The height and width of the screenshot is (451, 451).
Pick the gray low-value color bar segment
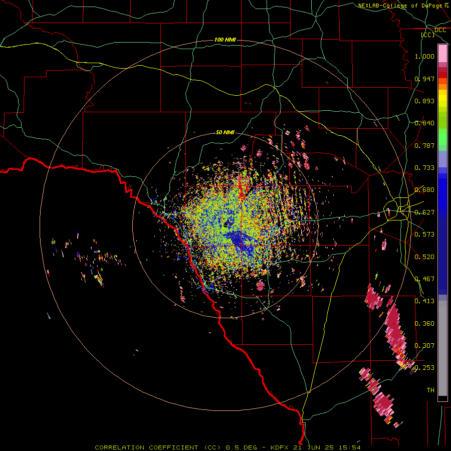coord(442,348)
